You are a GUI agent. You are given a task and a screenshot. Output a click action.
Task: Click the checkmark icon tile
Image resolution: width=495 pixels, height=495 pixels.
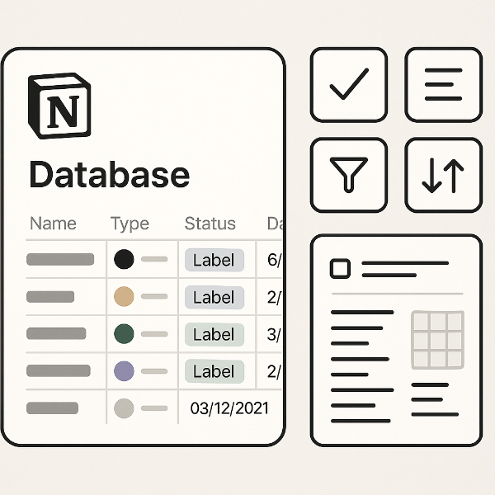pos(349,85)
